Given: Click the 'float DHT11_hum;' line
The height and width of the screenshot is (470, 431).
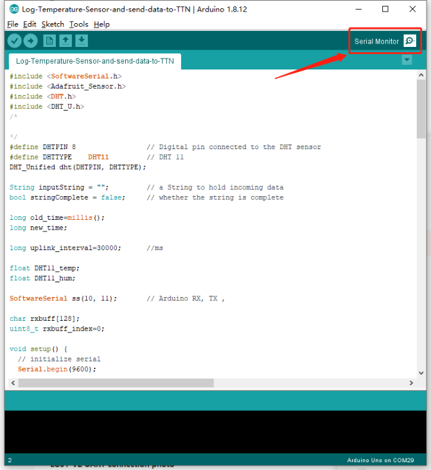Looking at the screenshot, I should pos(42,278).
